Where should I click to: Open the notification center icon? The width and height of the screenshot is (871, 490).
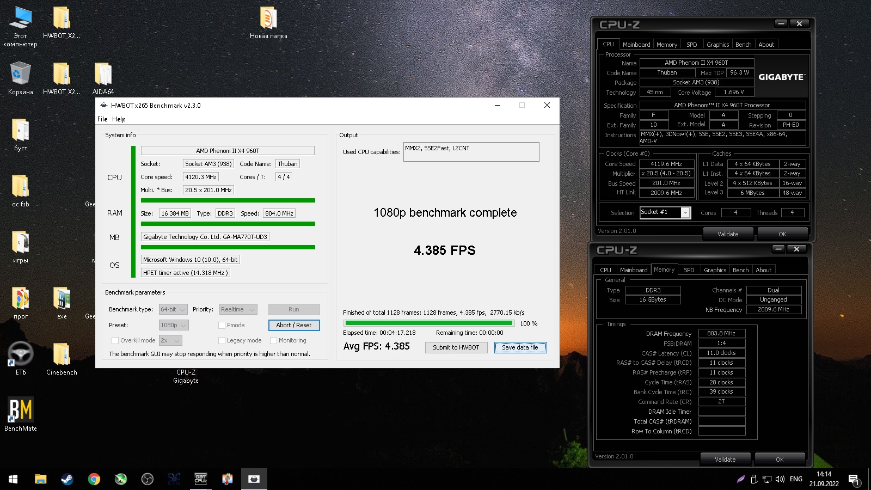pyautogui.click(x=854, y=479)
